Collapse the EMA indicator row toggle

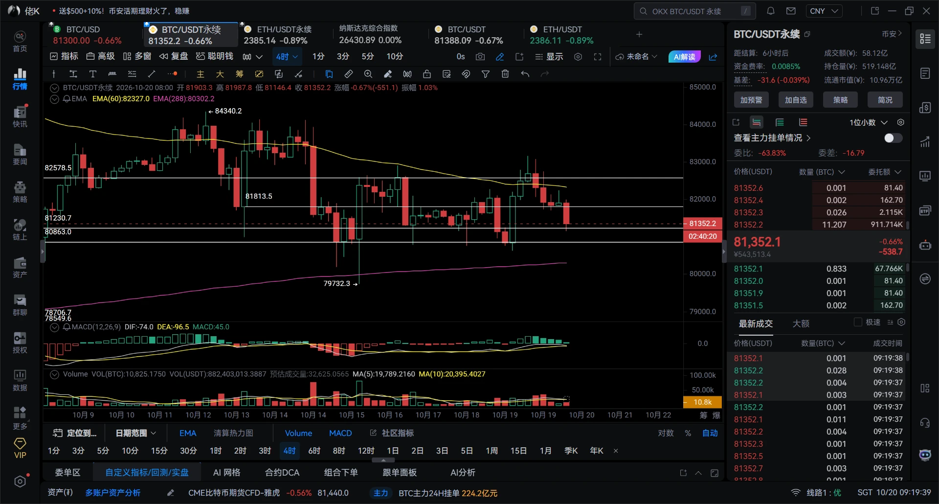[x=55, y=99]
